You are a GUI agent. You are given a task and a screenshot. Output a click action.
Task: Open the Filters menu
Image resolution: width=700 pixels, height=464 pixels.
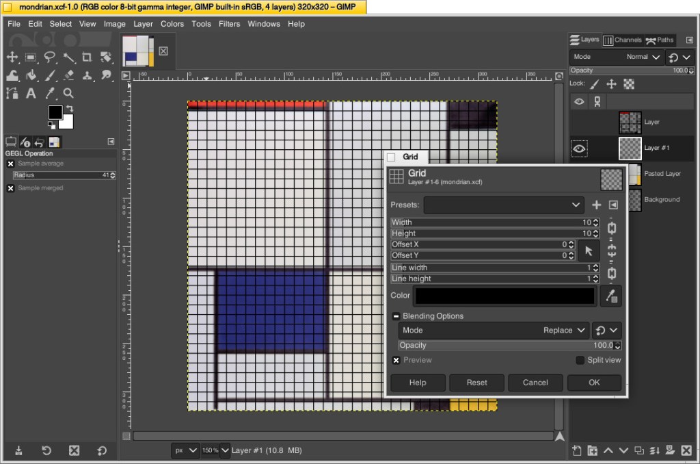[x=229, y=23]
